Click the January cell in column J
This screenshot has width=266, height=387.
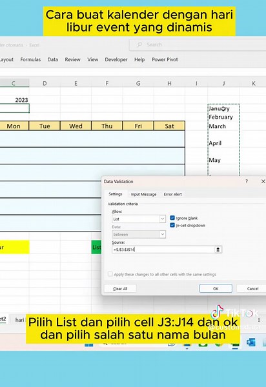click(x=223, y=108)
